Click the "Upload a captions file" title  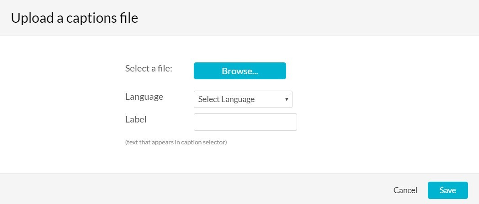click(75, 18)
